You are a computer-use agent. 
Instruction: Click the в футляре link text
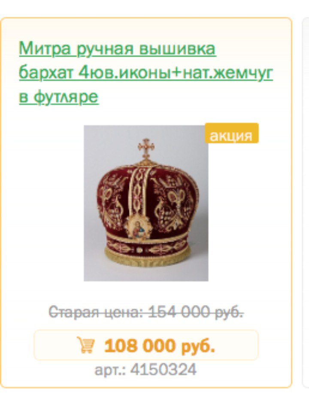pos(59,96)
